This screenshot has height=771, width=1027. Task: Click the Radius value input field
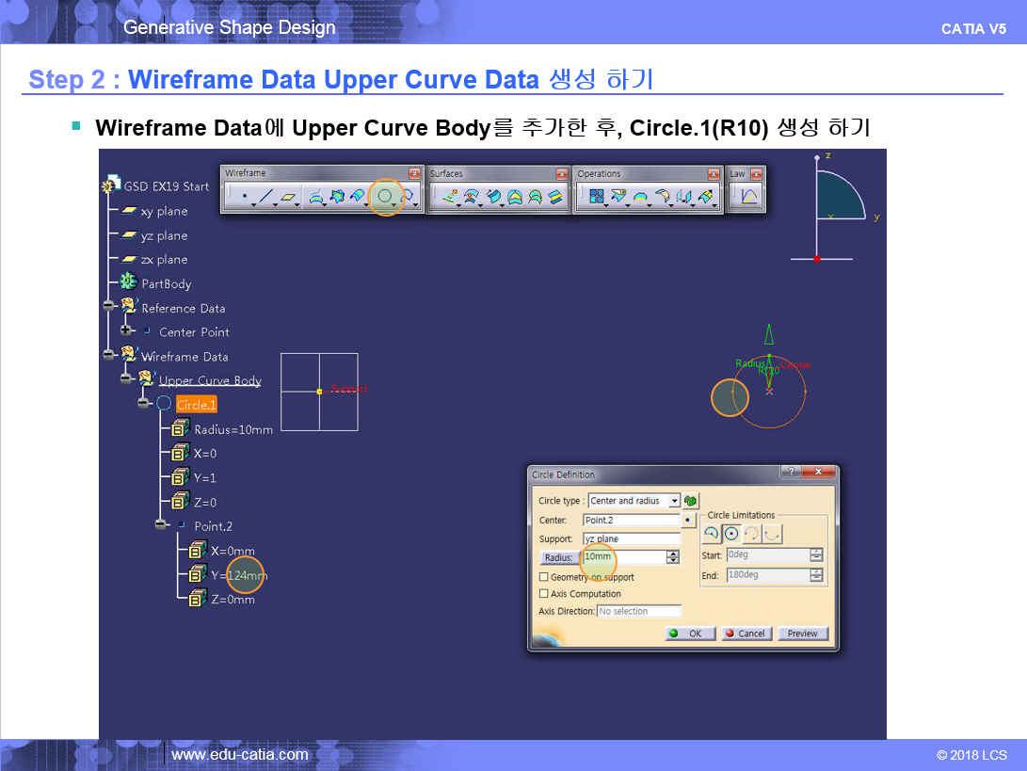click(623, 556)
